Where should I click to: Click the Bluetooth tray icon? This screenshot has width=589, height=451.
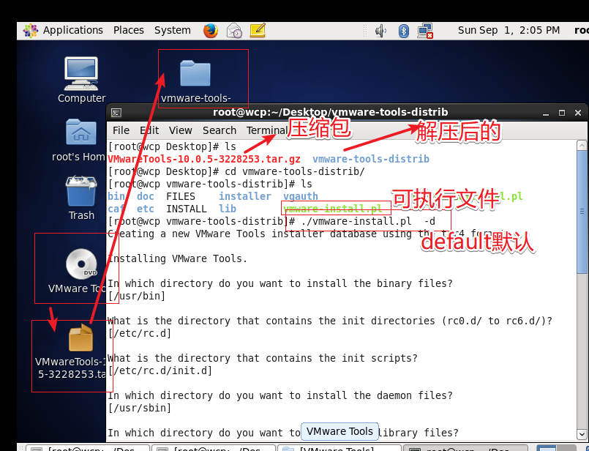tap(403, 31)
